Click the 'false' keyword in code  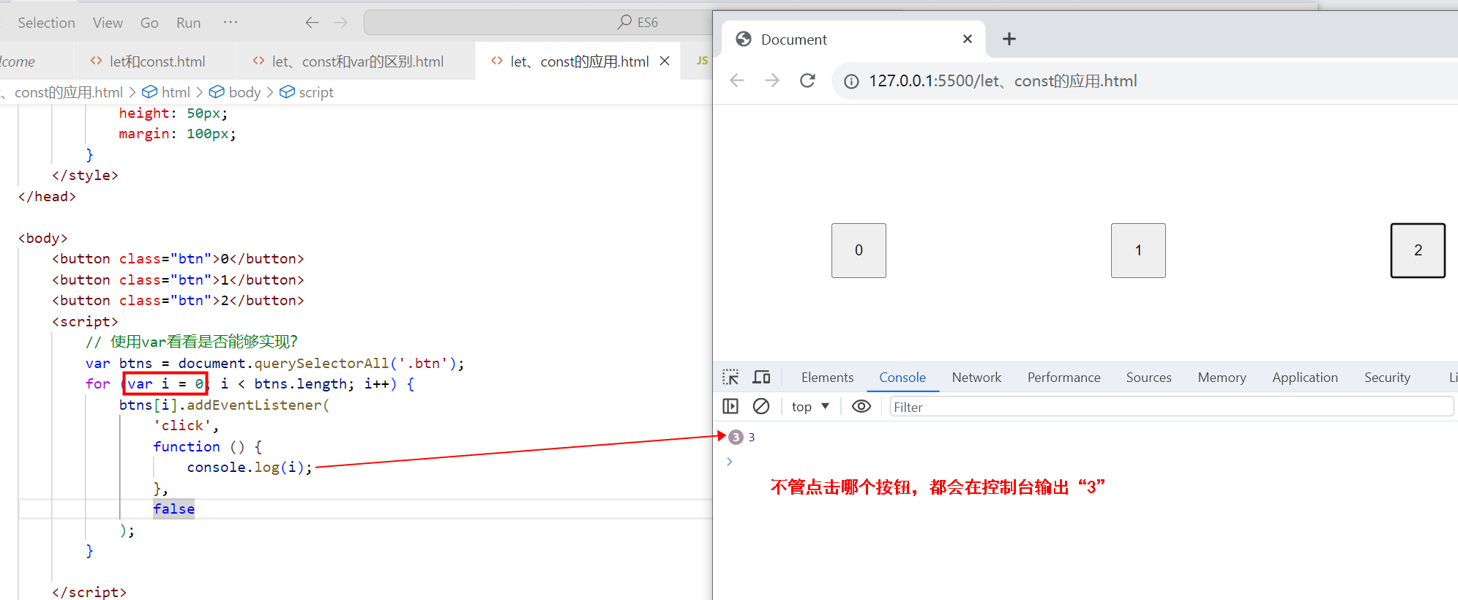point(173,509)
